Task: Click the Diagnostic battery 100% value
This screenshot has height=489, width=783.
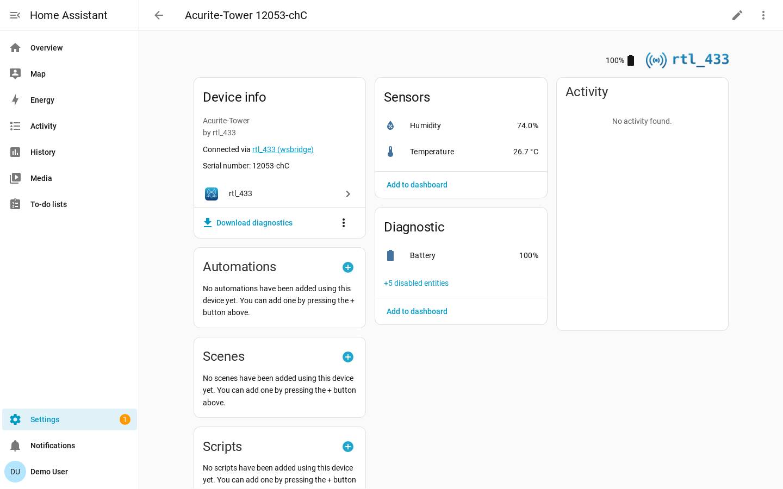Action: pyautogui.click(x=529, y=255)
